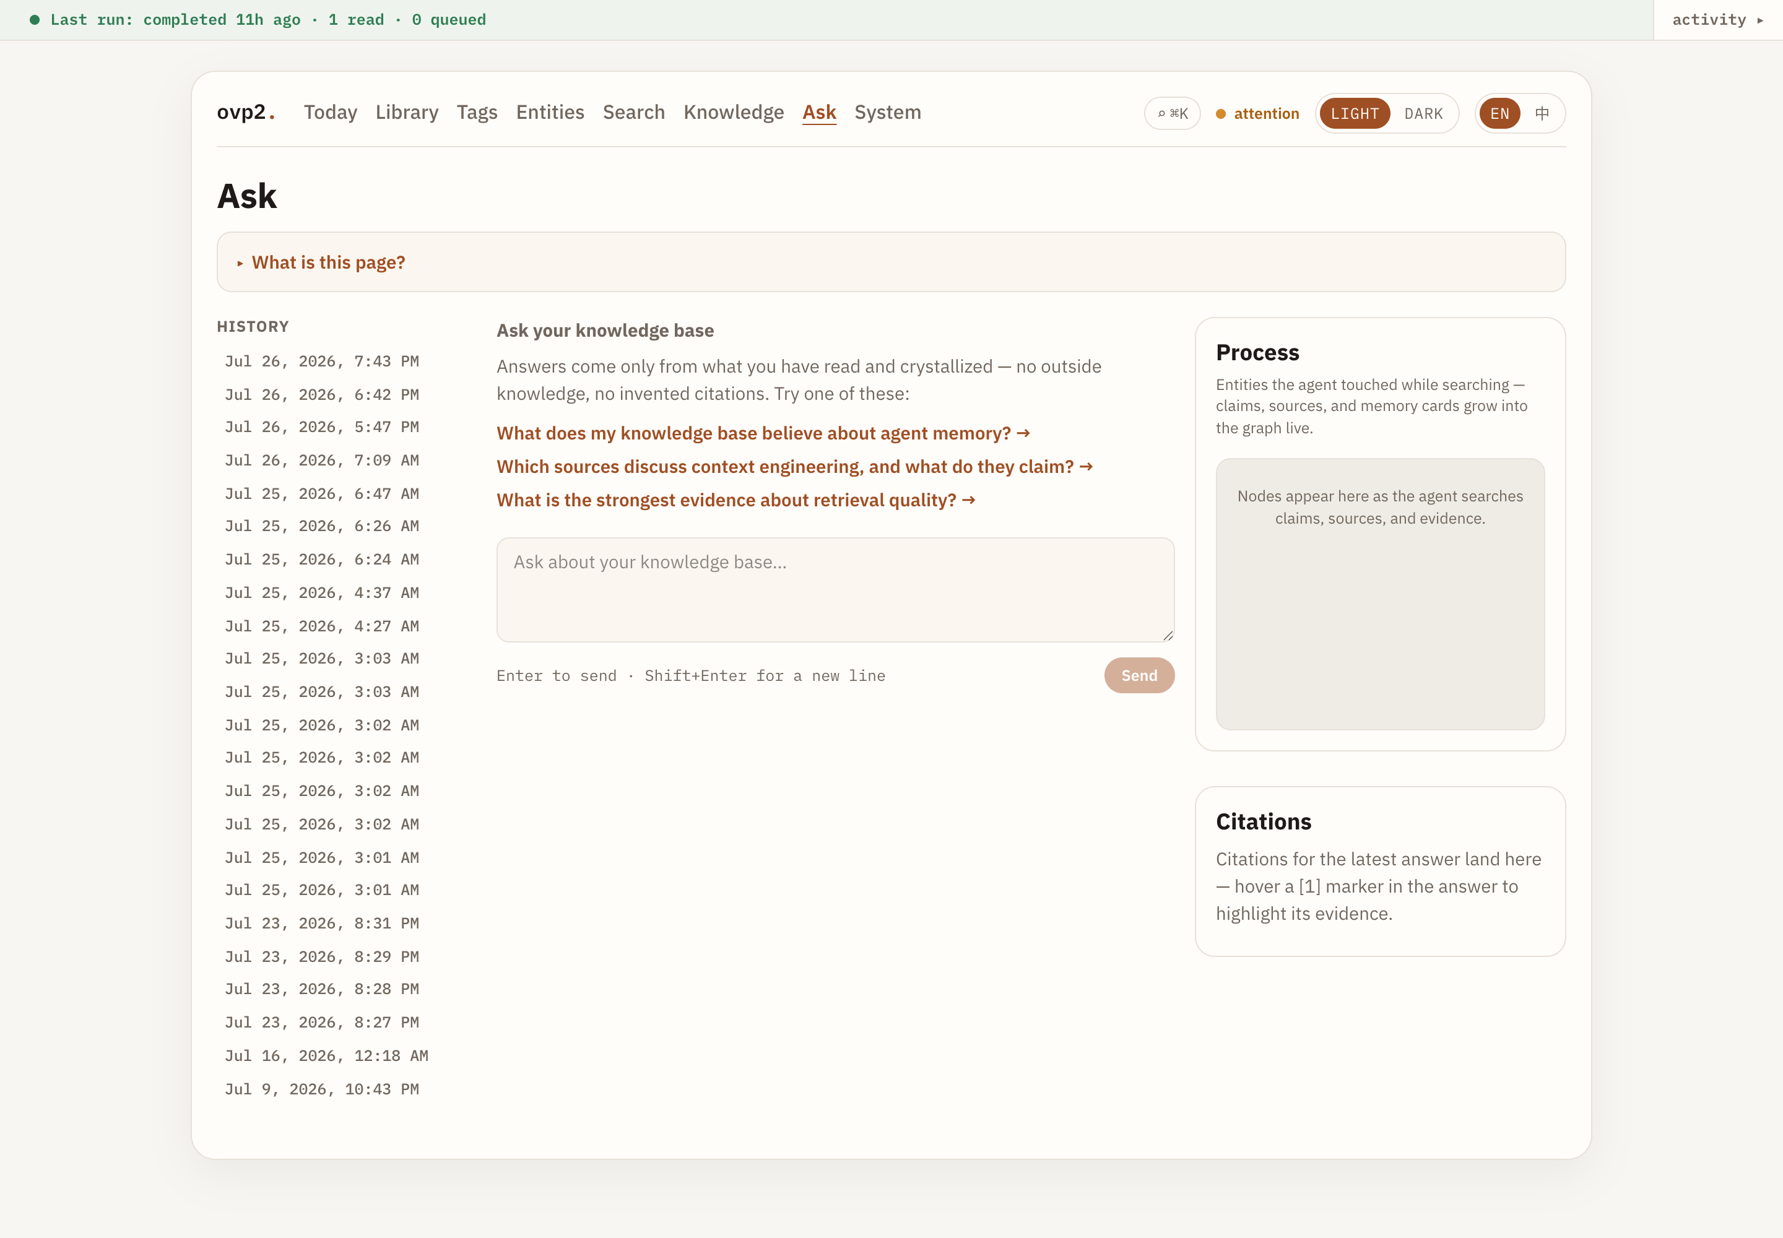Image resolution: width=1783 pixels, height=1238 pixels.
Task: Open history entry Jul 26, 2026, 6:42 PM
Action: [322, 395]
